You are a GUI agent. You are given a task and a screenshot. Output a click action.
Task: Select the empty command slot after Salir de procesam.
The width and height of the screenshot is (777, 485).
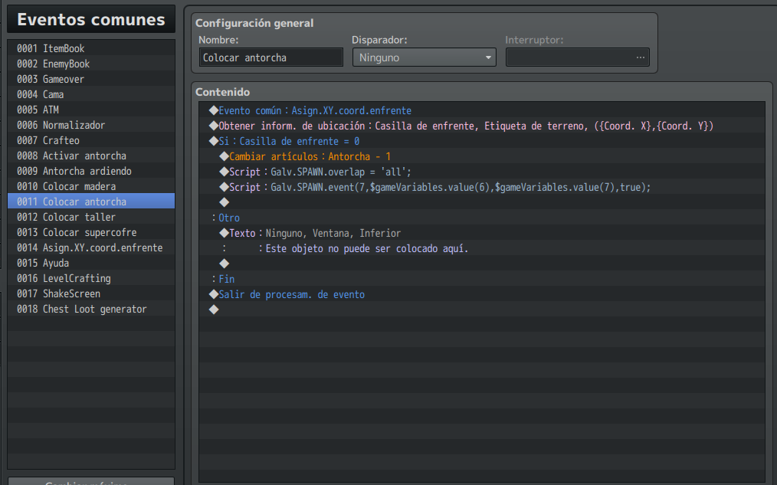point(482,310)
